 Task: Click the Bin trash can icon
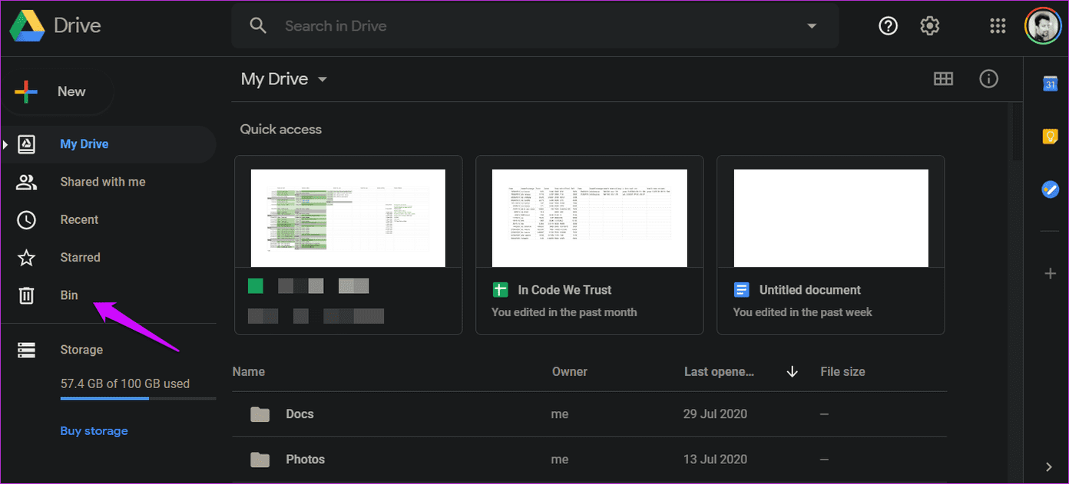27,295
